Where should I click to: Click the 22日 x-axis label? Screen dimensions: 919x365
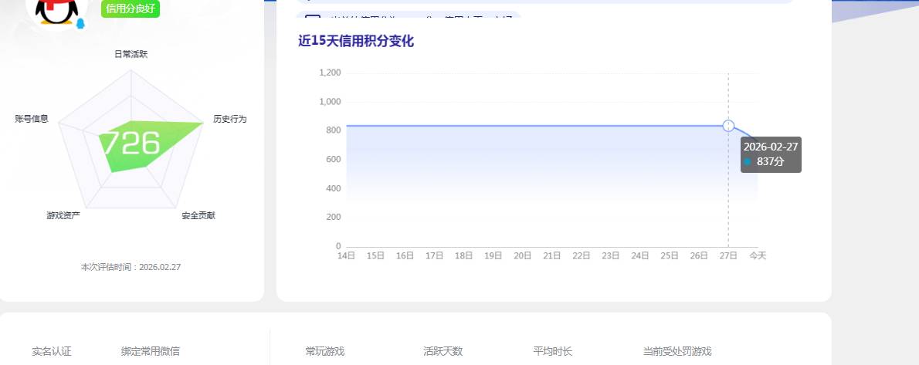[x=582, y=255]
